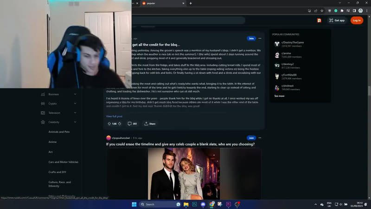
Task: Collapse the Celebrity topic chevron
Action: click(75, 122)
